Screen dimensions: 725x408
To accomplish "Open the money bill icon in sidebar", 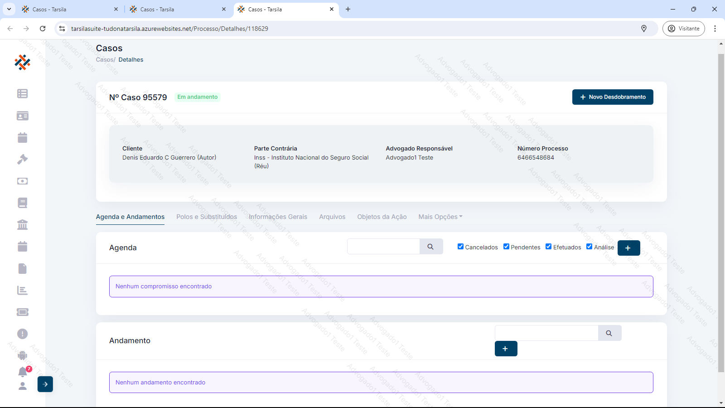I will click(x=22, y=181).
